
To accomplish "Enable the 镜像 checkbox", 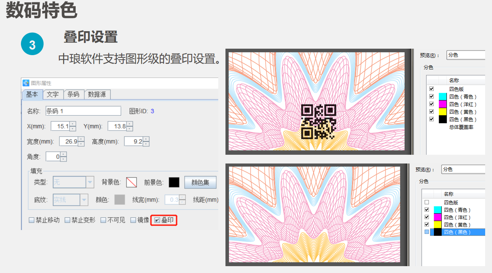I will click(x=133, y=220).
